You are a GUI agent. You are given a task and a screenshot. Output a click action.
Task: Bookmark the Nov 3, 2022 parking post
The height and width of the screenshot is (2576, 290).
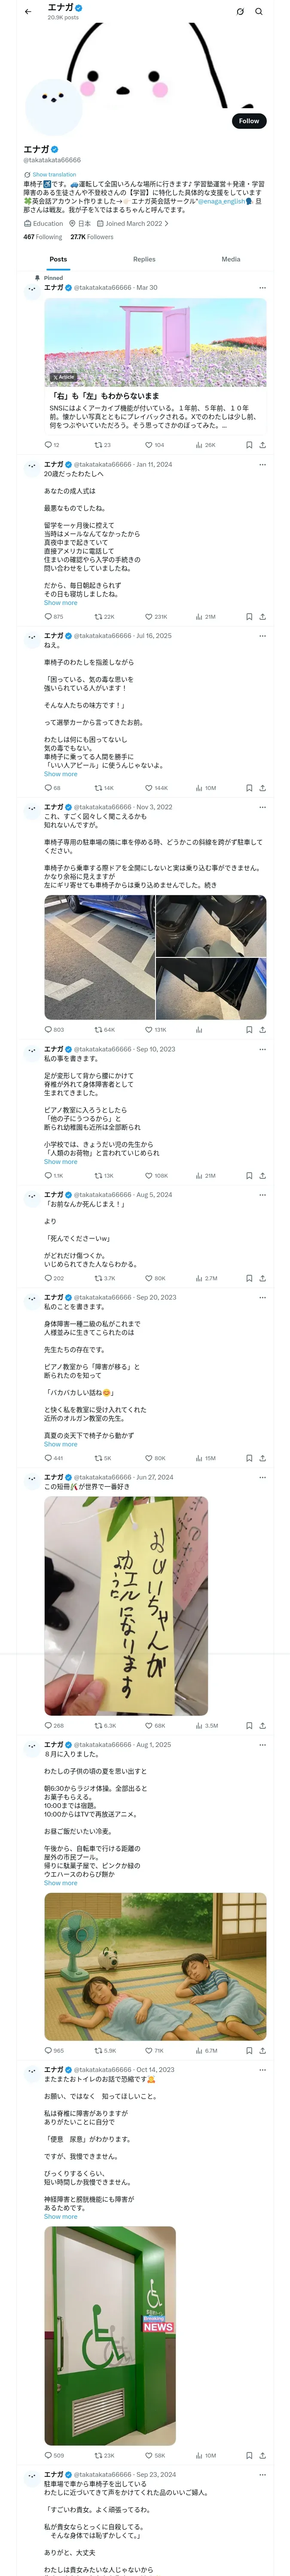249,1029
